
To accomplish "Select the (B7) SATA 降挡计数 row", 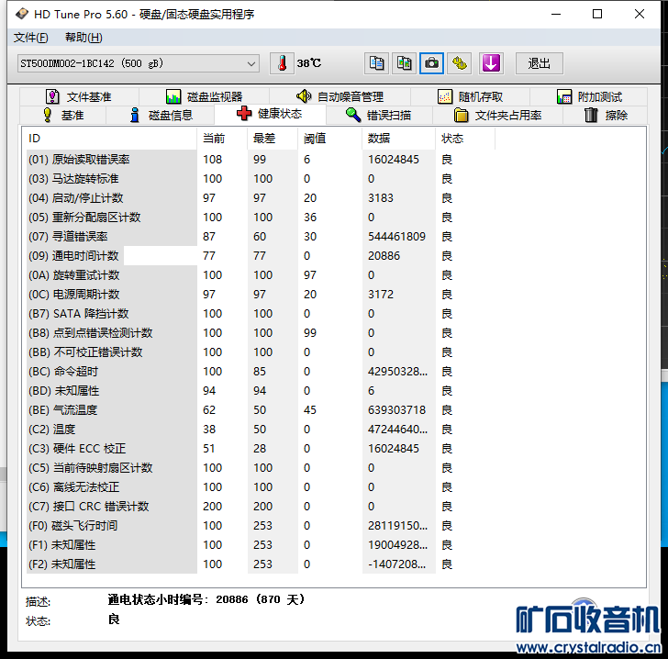I will (261, 314).
